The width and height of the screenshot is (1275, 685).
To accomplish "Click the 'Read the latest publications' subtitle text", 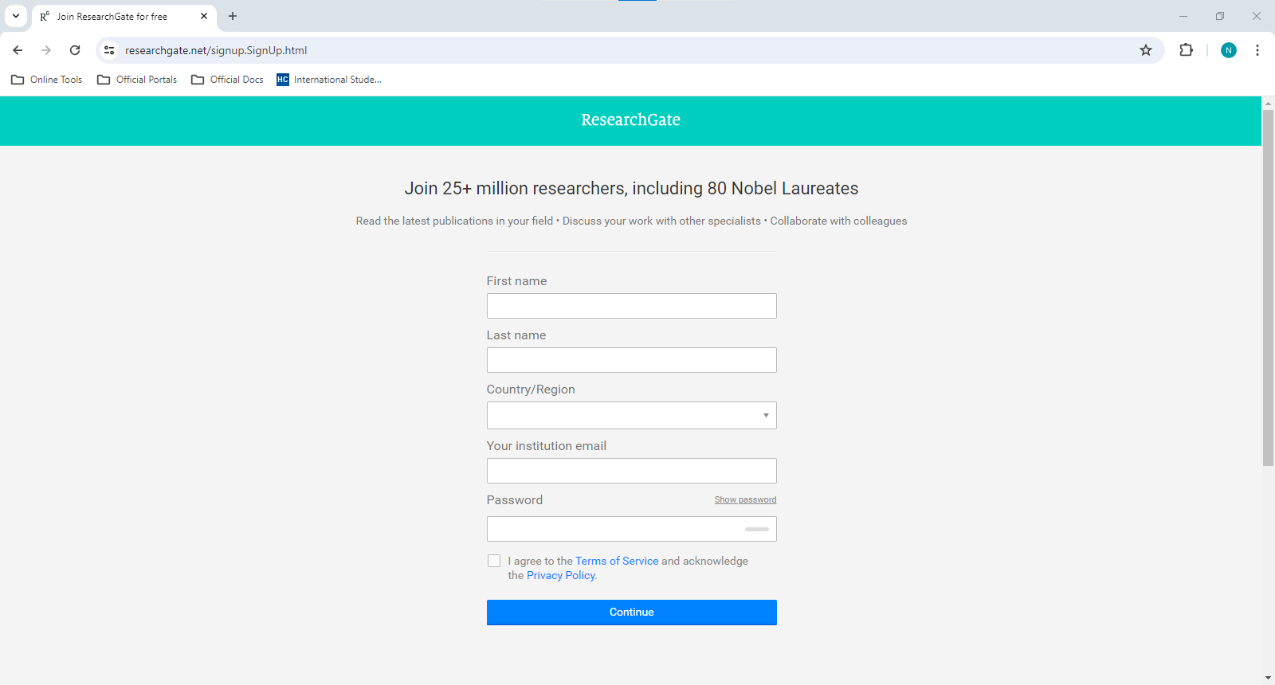I will click(631, 221).
